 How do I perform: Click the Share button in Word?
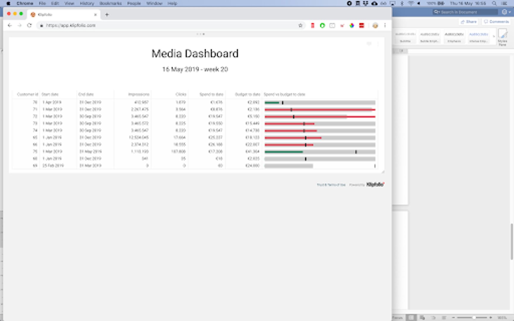[x=469, y=22]
